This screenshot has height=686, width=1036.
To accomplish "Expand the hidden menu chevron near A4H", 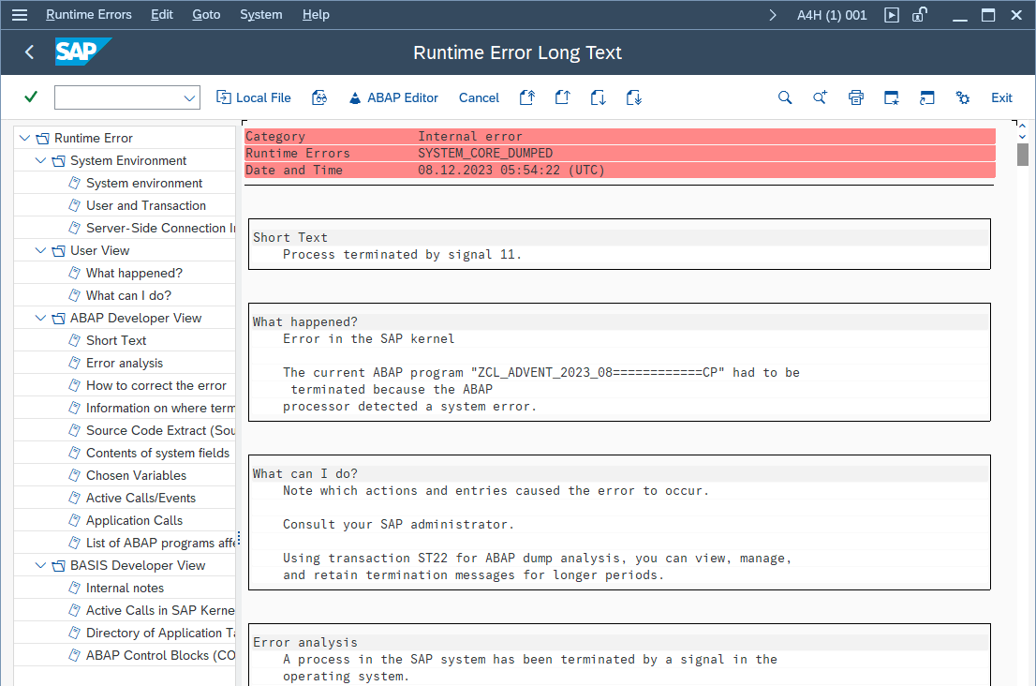I will pos(773,15).
